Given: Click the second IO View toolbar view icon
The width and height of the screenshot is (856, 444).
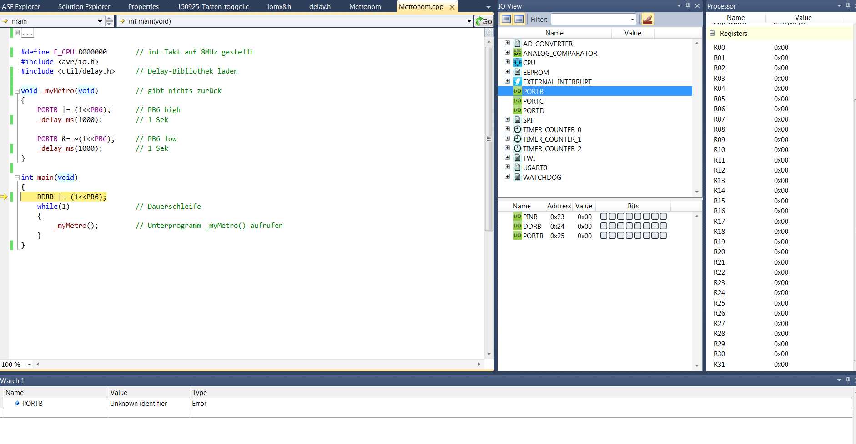Looking at the screenshot, I should [519, 19].
